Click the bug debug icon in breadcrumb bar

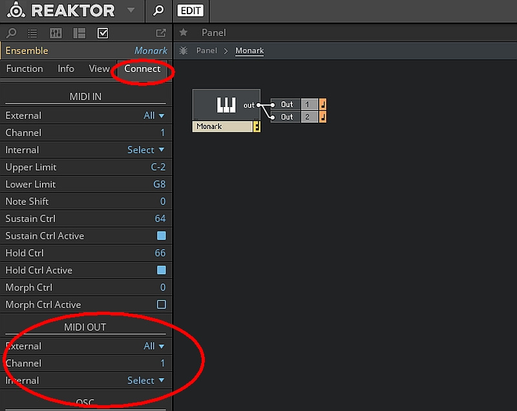pos(184,51)
